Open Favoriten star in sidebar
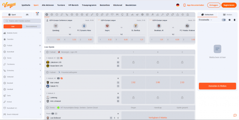Screen dimensions: 239x120 pos(5,39)
